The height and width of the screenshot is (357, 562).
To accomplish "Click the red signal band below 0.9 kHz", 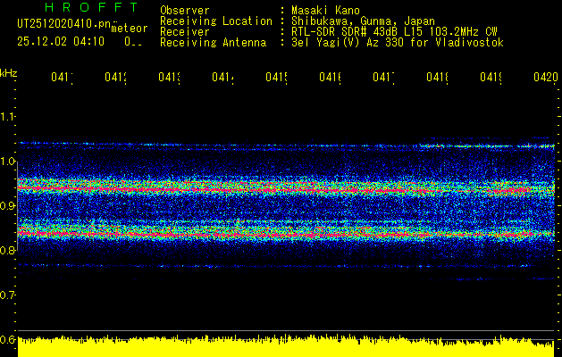I will pyautogui.click(x=286, y=233).
